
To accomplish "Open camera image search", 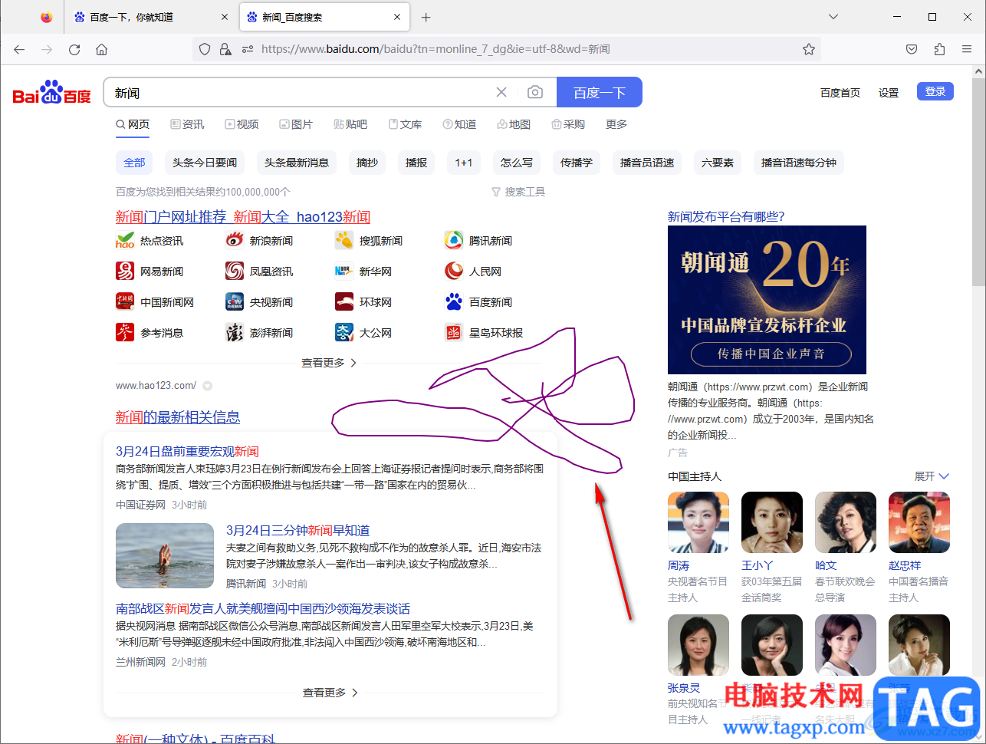I will point(535,92).
